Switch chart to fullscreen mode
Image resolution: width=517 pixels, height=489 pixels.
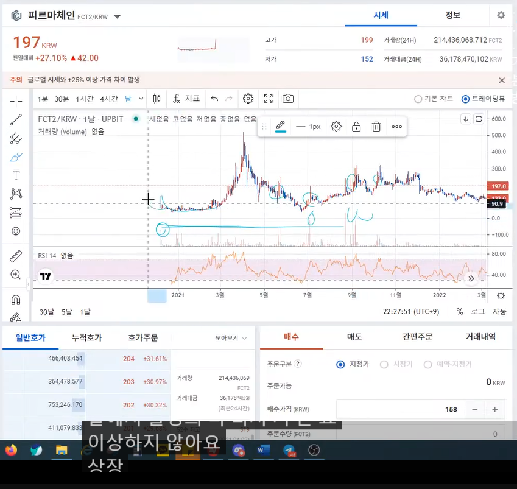coord(269,99)
